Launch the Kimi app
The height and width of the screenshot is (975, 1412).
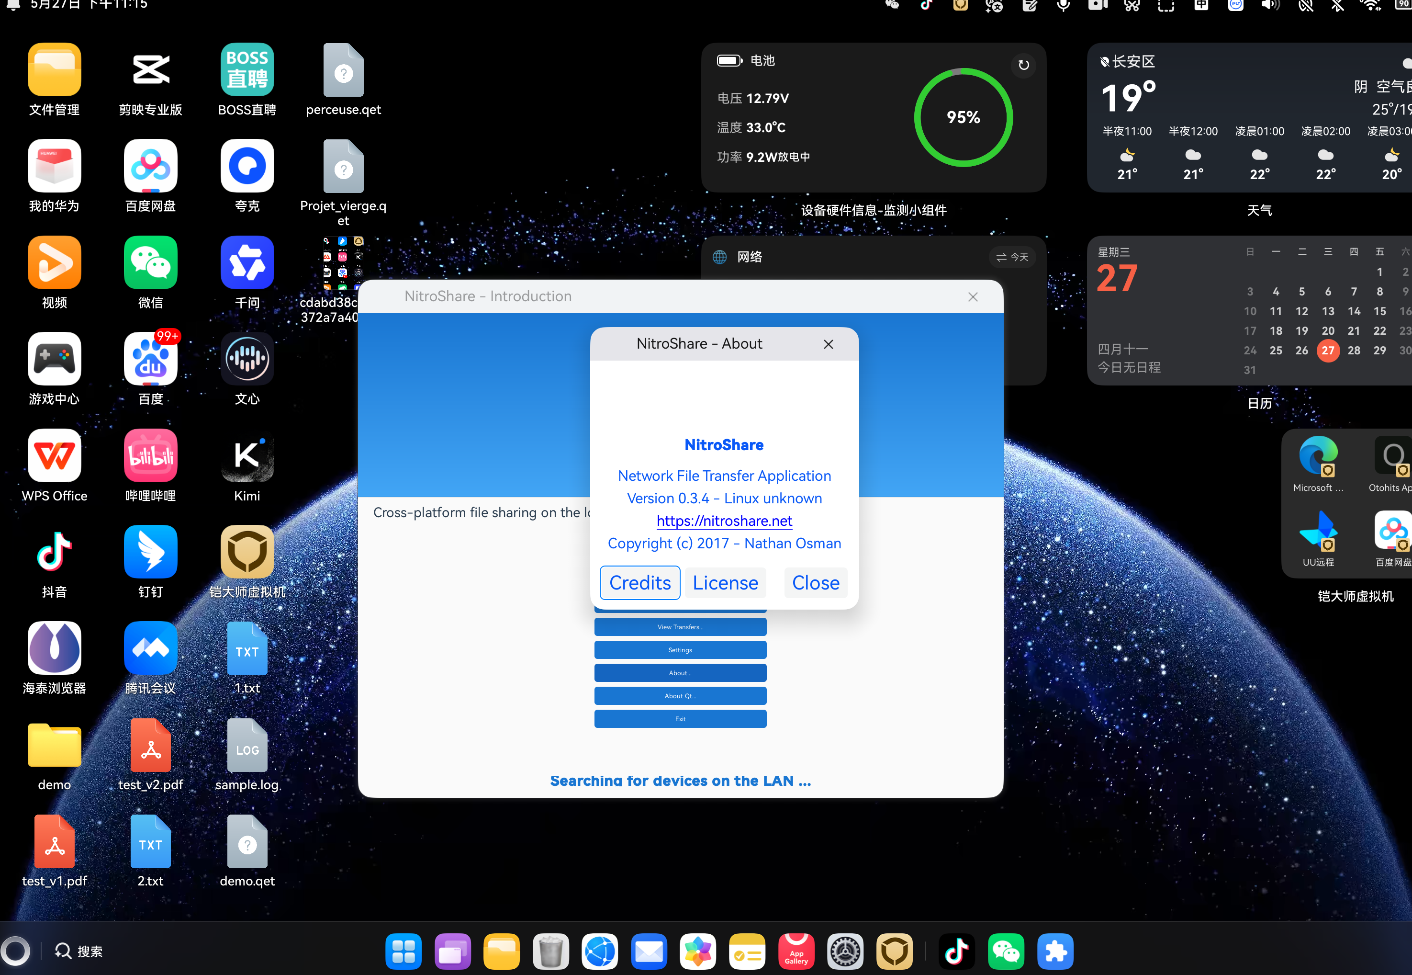coord(247,455)
